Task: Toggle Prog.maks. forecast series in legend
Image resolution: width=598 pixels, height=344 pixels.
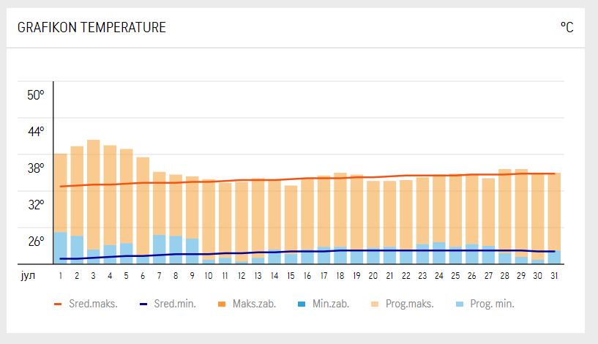Action: coord(404,304)
